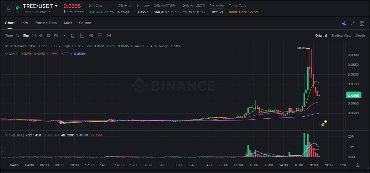Image resolution: width=370 pixels, height=173 pixels.
Task: Open the Chart tab
Action: [x=10, y=23]
